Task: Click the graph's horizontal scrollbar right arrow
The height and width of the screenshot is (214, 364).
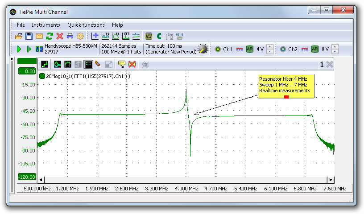Action: [x=331, y=180]
